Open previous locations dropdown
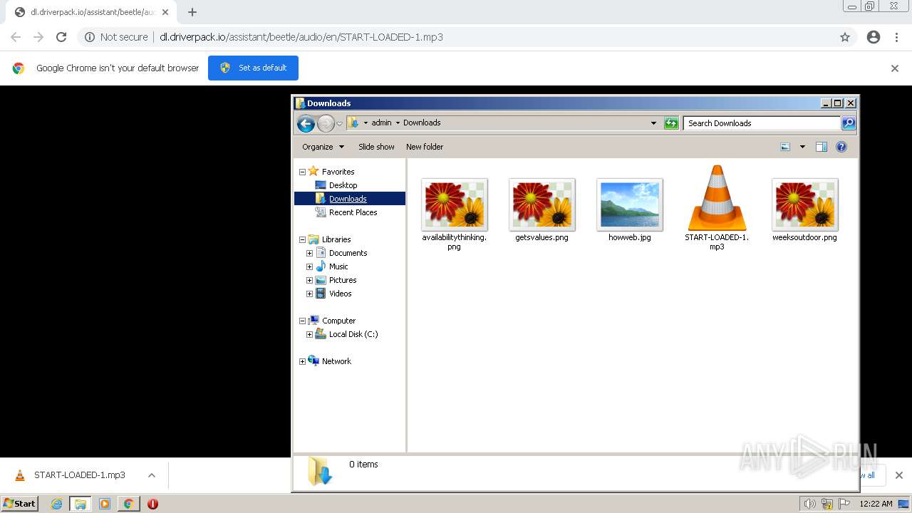This screenshot has width=912, height=513. pos(653,123)
